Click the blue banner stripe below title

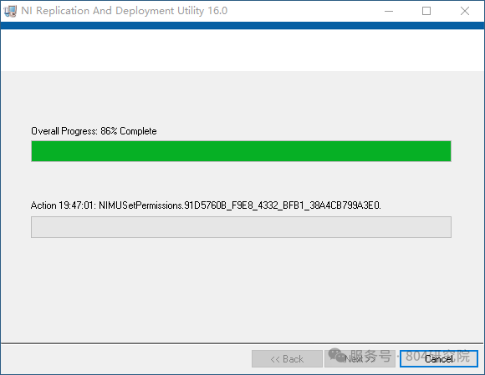pos(242,25)
